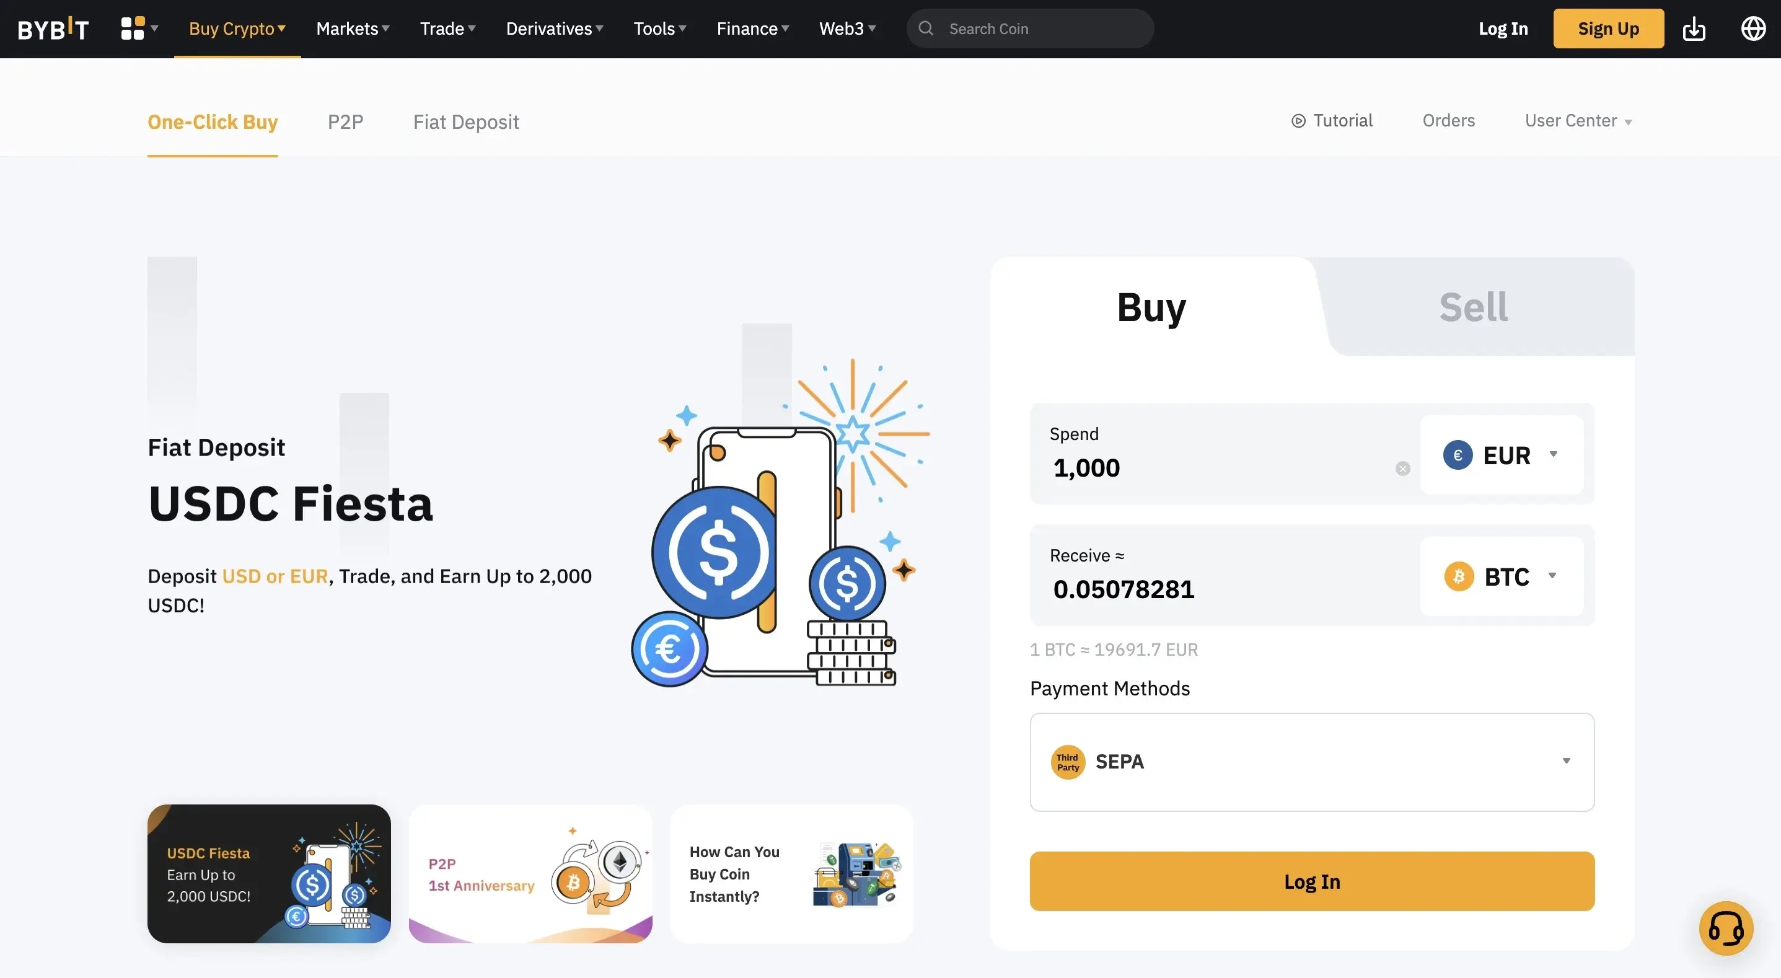Open the customer support headset chat

click(x=1726, y=928)
